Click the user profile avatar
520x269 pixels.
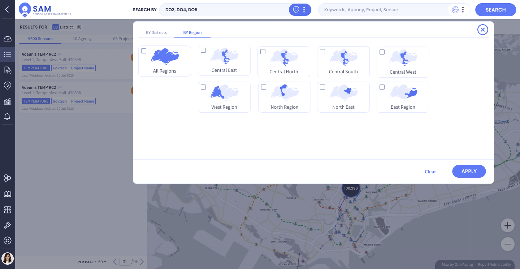[x=8, y=258]
